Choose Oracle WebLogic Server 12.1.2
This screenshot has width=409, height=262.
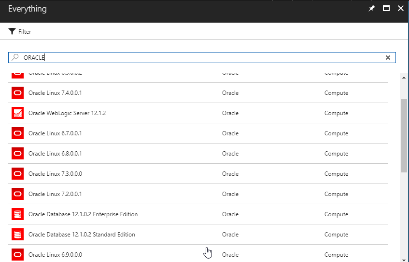coord(67,113)
